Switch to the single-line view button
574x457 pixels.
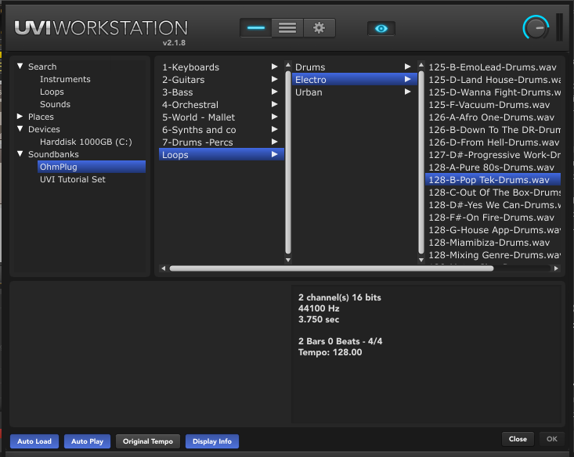(256, 28)
